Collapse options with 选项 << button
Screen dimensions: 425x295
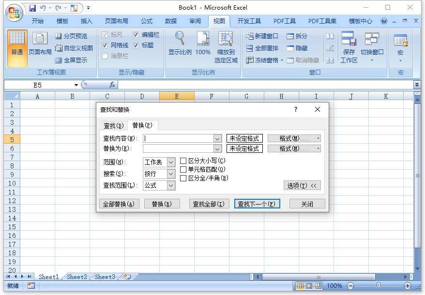tap(302, 186)
